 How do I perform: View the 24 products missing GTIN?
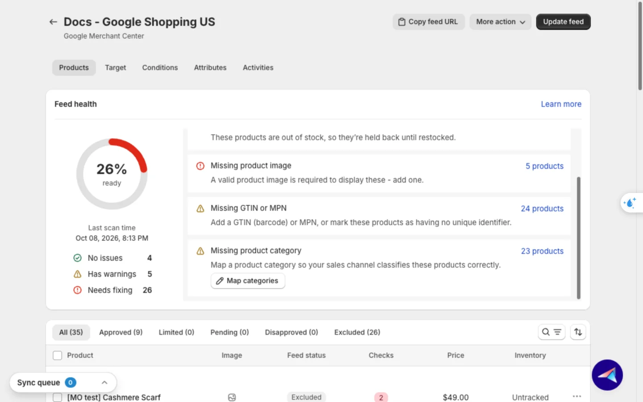tap(542, 209)
